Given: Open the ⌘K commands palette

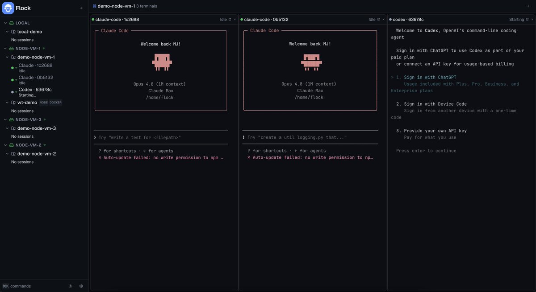Looking at the screenshot, I should [17, 286].
